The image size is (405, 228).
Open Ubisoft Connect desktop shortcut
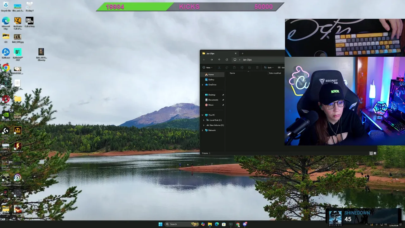pos(17,180)
